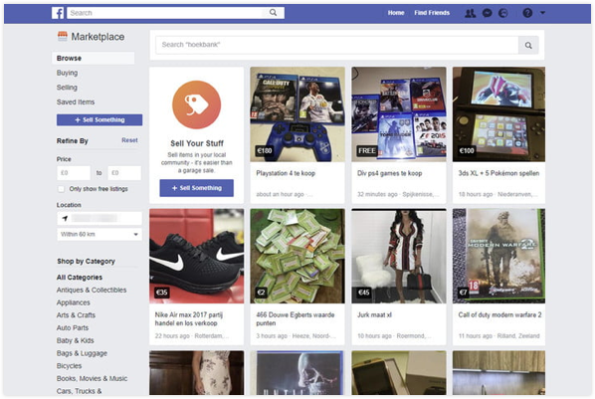Click the orange Sell Your Stuff tag icon
The width and height of the screenshot is (595, 399).
[197, 104]
